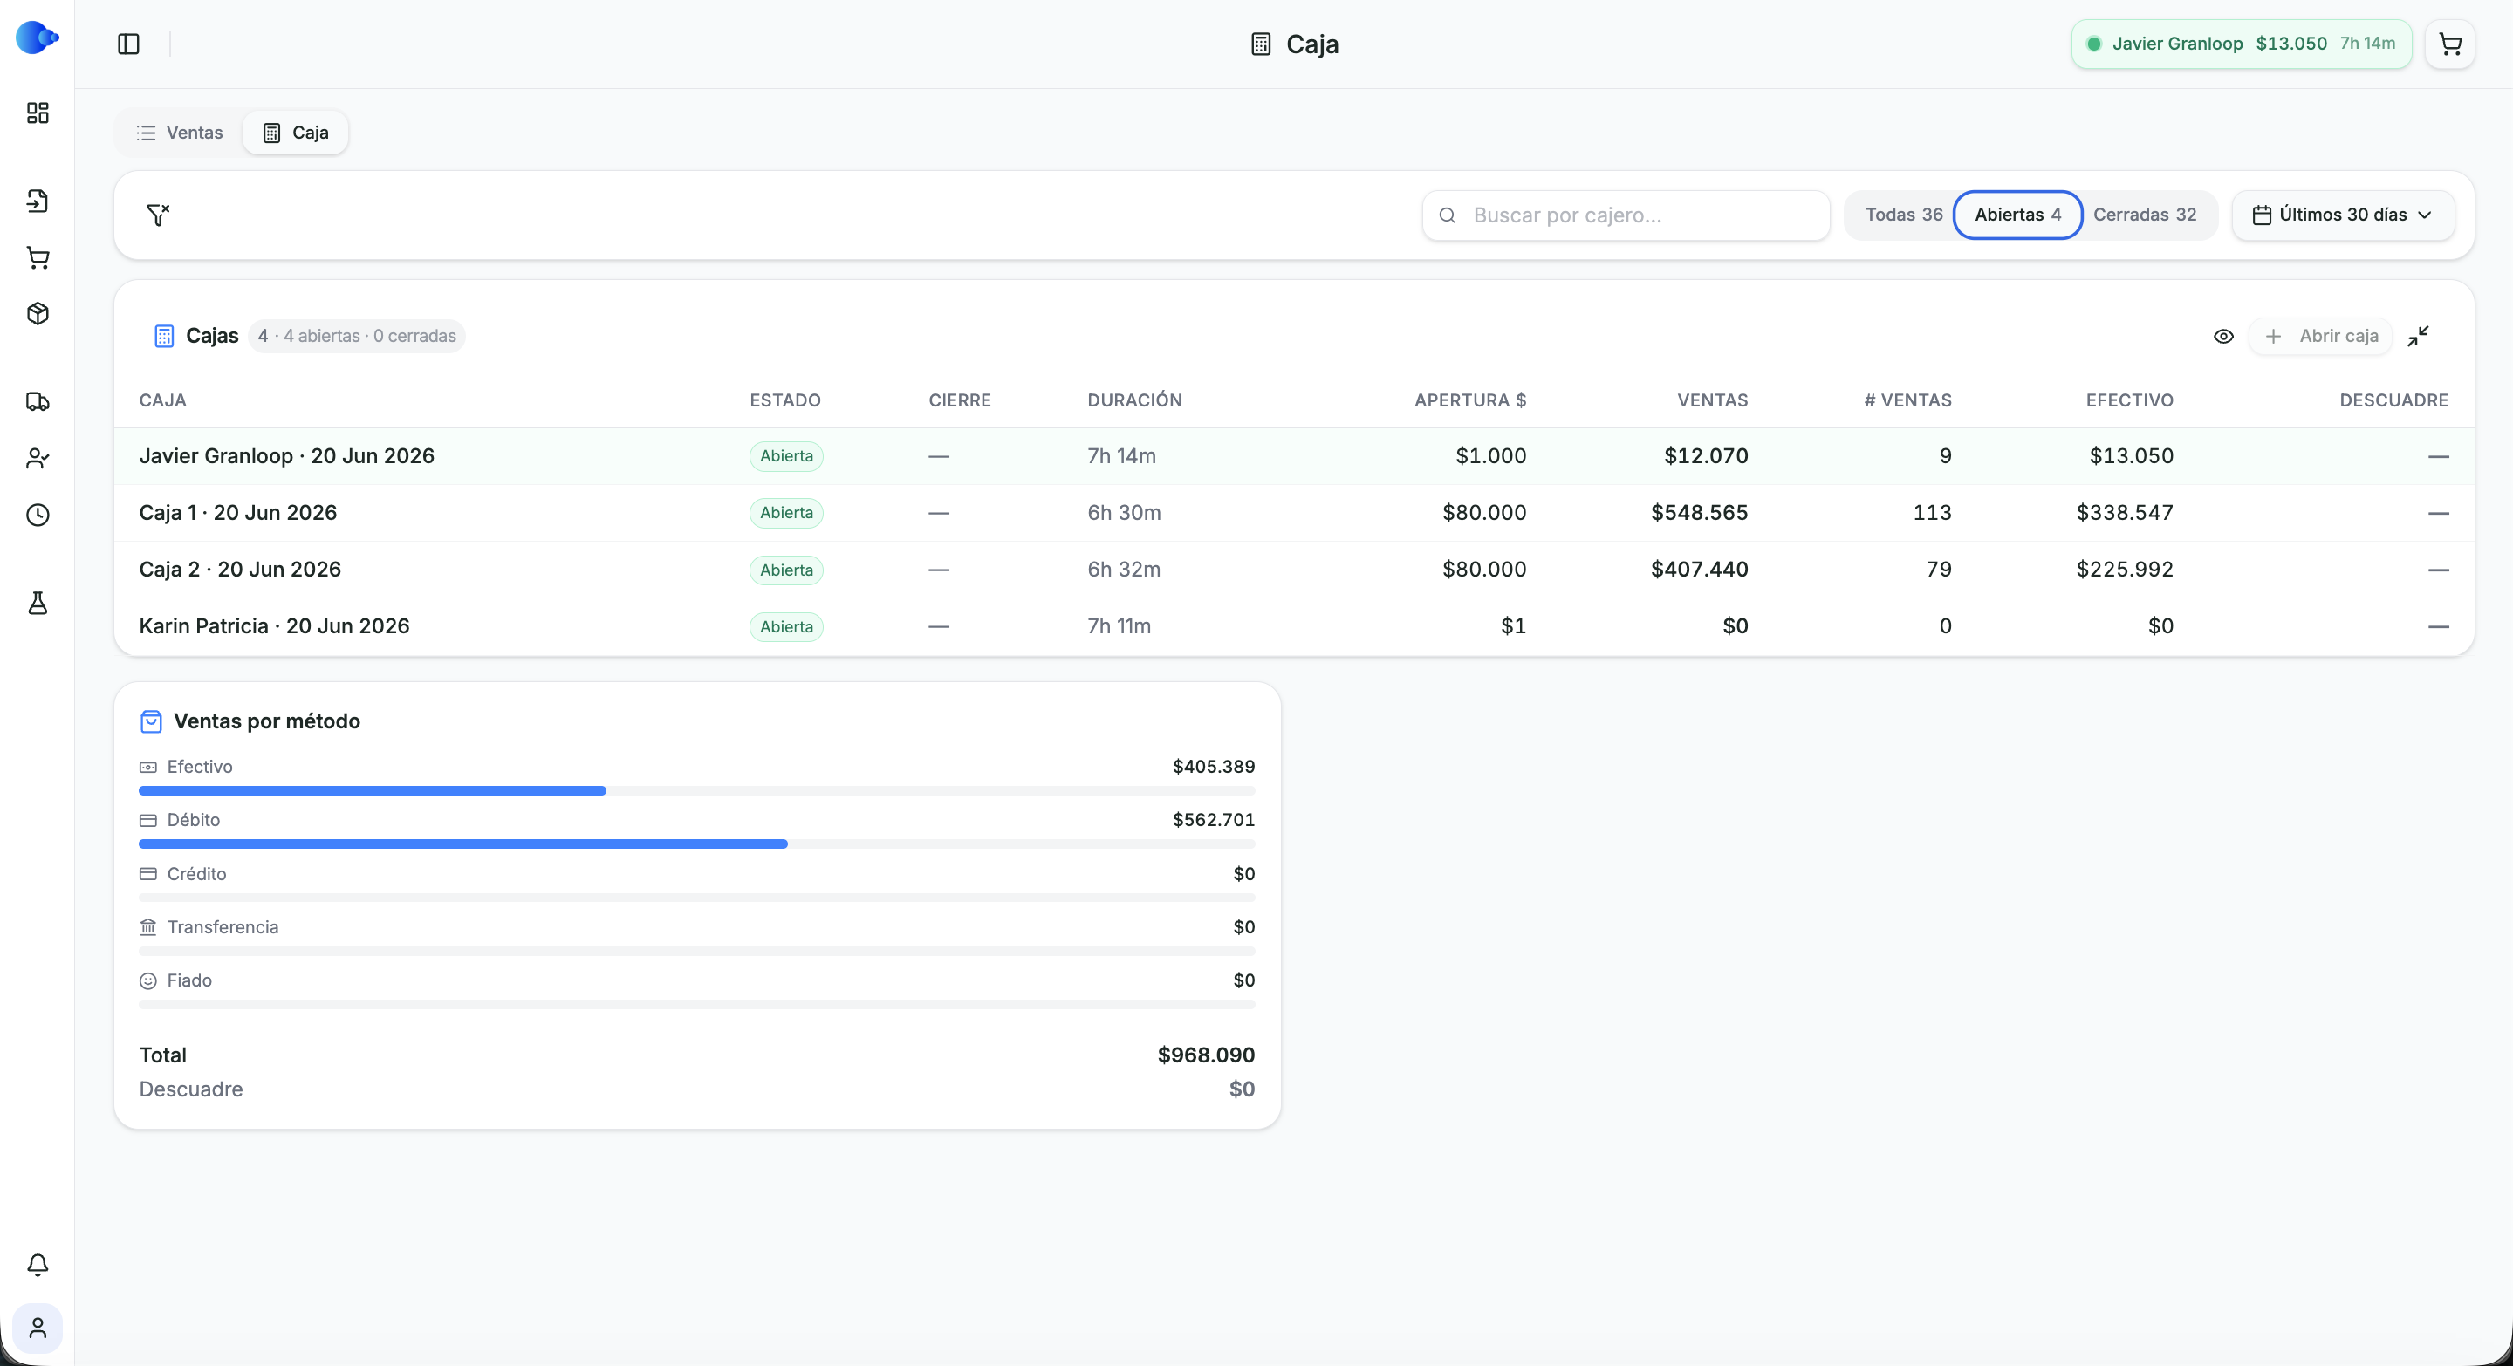Click the blue app logo
This screenshot has width=2513, height=1366.
[37, 38]
